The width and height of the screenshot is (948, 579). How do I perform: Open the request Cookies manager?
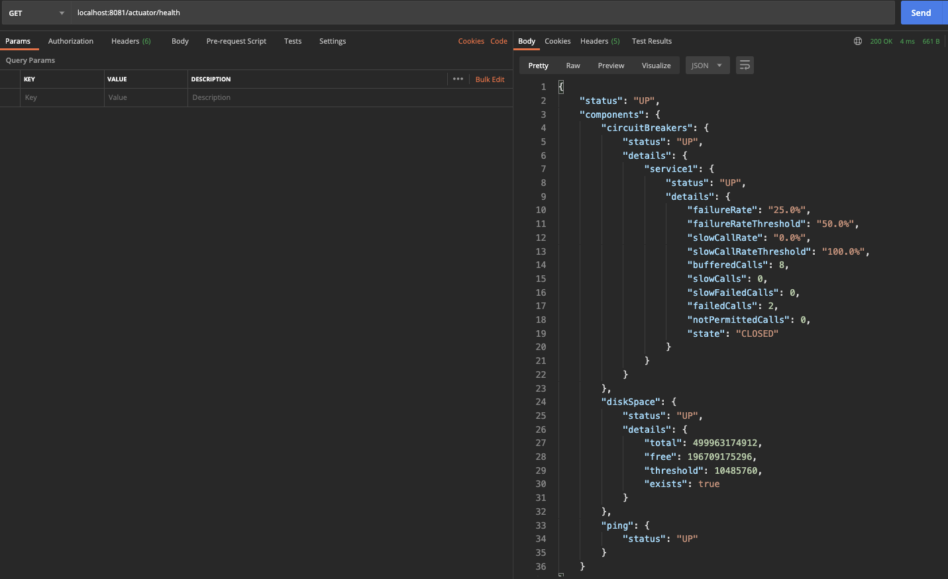click(471, 41)
